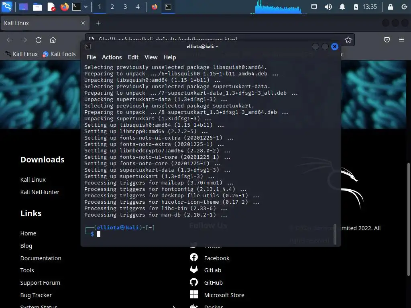Open Firefox hamburger application menu
Screen dimensions: 411x308
tap(401, 40)
